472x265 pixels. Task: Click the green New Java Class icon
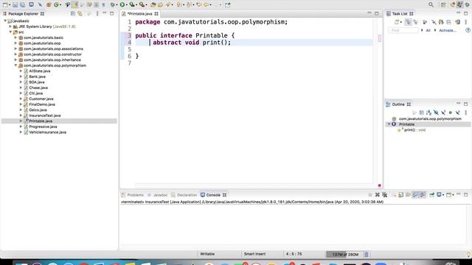[56, 5]
